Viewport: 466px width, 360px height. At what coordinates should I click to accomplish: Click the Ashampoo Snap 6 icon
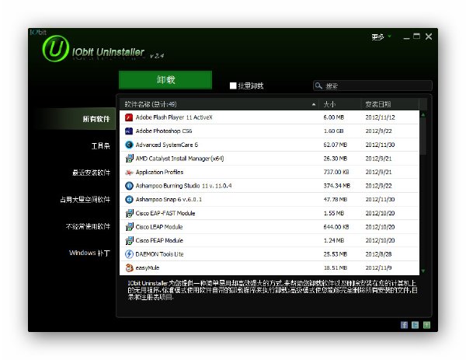129,199
